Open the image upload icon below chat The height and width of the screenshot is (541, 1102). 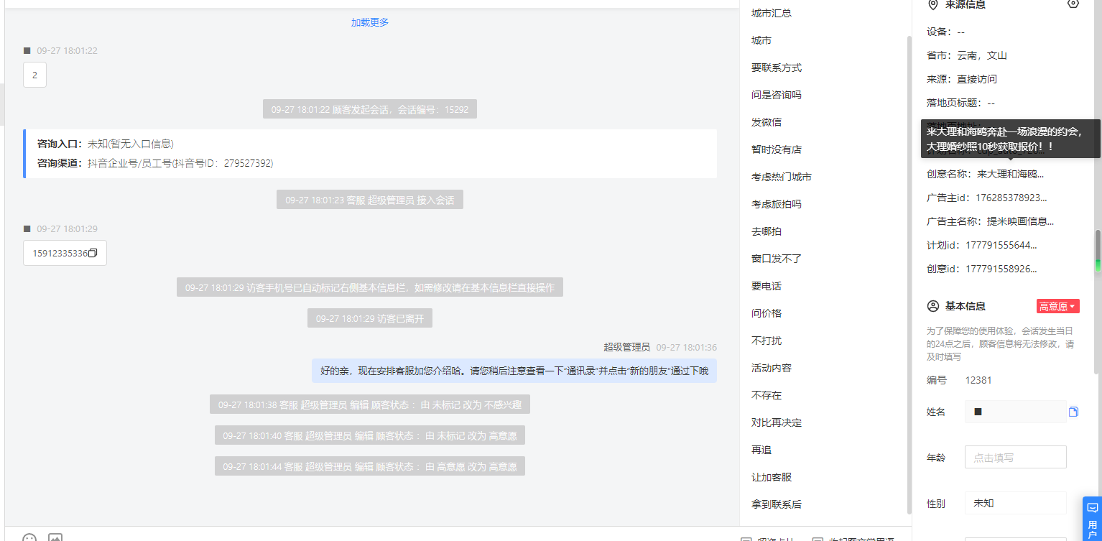(x=55, y=537)
